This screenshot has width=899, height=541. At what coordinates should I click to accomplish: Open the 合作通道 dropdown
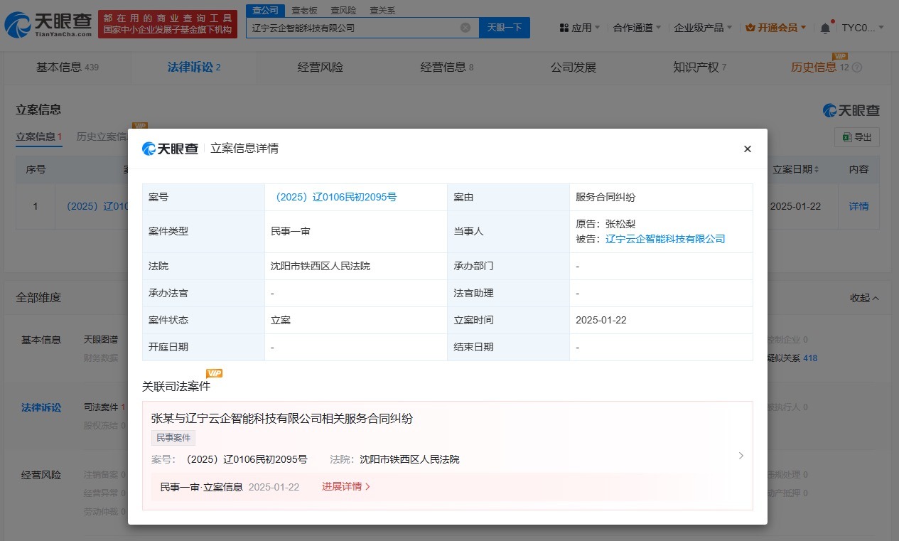click(632, 26)
